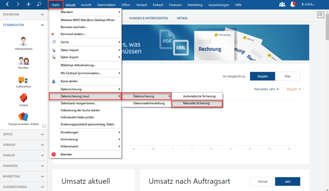
Task: Open Kunden in the sidebar
Action: coord(23,63)
